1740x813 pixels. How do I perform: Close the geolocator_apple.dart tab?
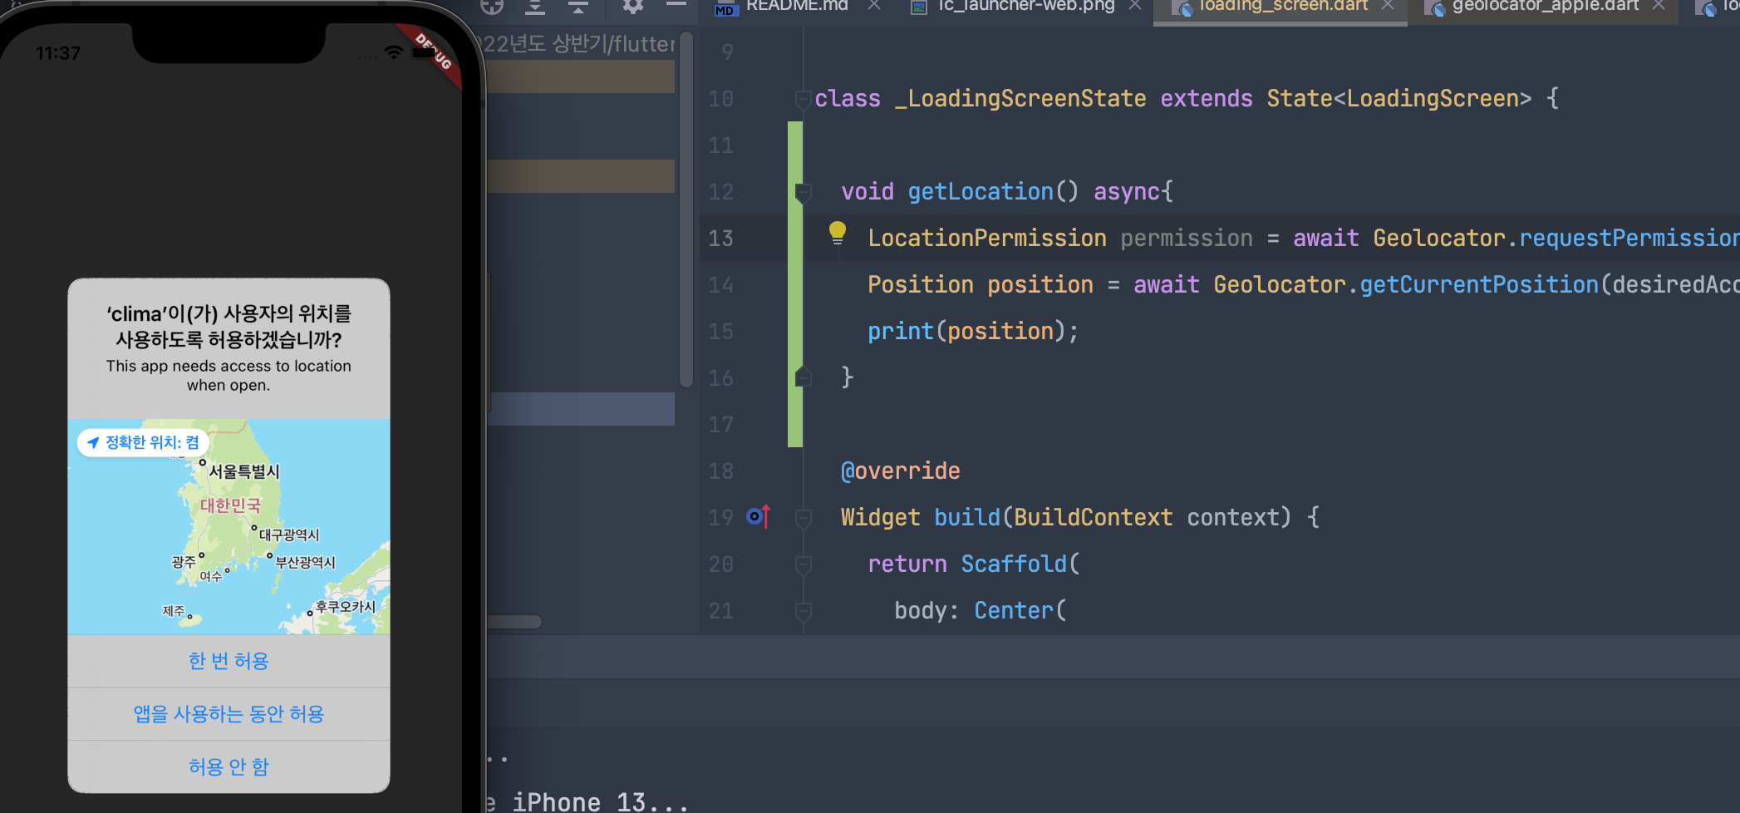coord(1659,6)
